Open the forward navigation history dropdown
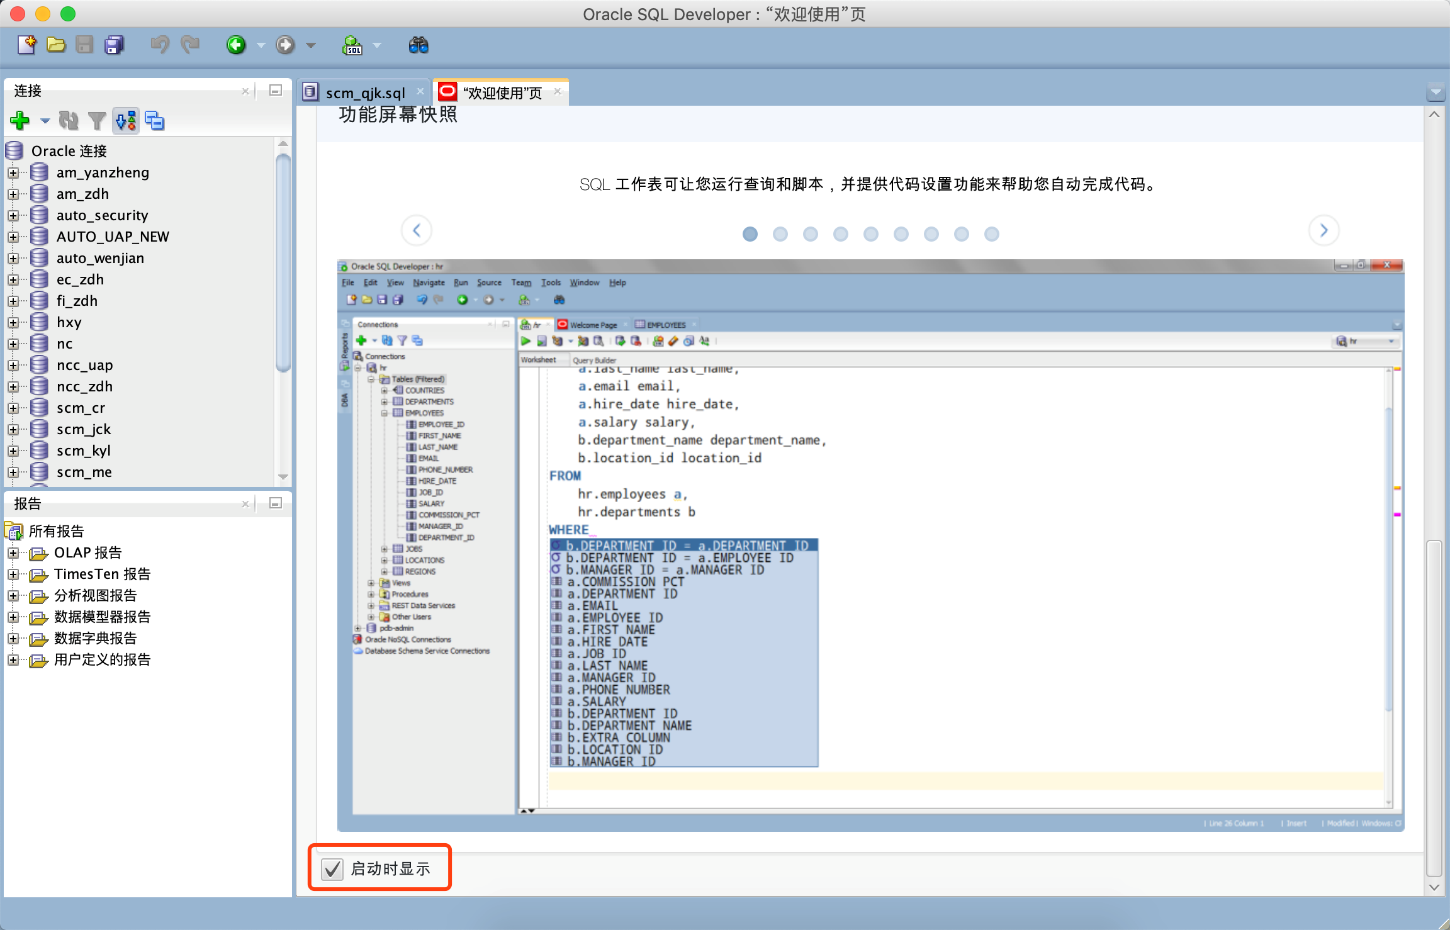1450x930 pixels. point(310,46)
